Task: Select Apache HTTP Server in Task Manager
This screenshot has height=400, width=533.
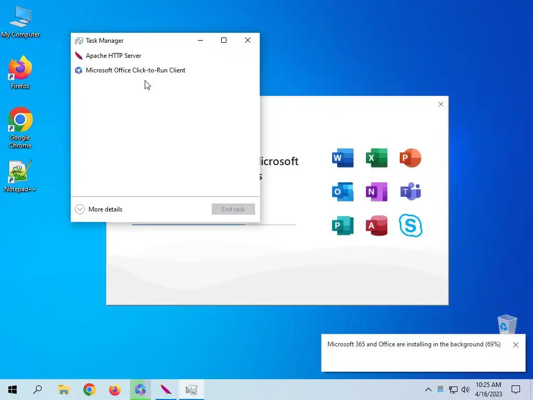Action: (x=165, y=55)
